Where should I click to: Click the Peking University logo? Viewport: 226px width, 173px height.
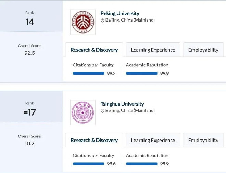point(83,22)
